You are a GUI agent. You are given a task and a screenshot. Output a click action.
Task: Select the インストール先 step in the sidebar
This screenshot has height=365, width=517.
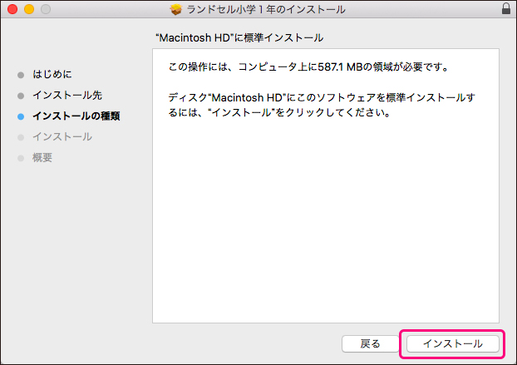(67, 96)
